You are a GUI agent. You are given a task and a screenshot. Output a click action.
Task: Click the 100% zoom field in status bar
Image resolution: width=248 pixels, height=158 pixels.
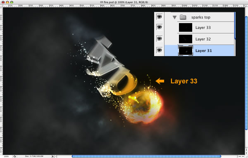pos(6,156)
